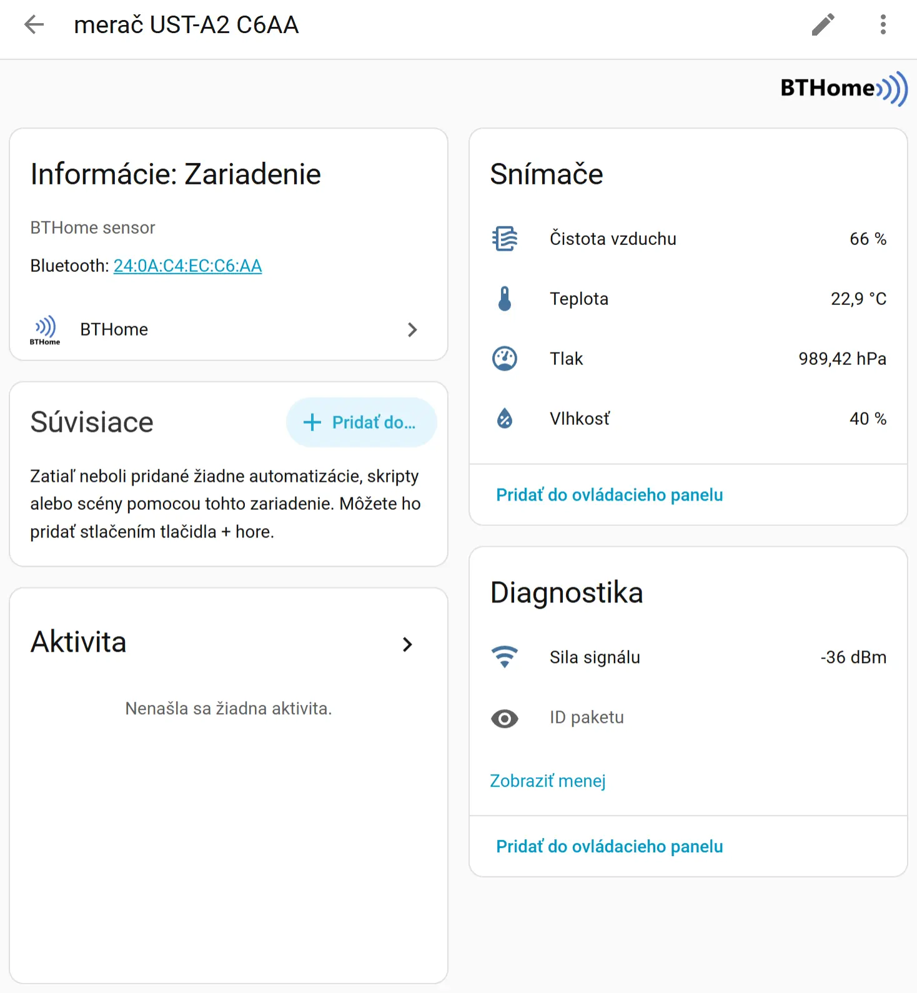Open the Čistota vzduchu sensor row
917x993 pixels.
click(x=688, y=239)
